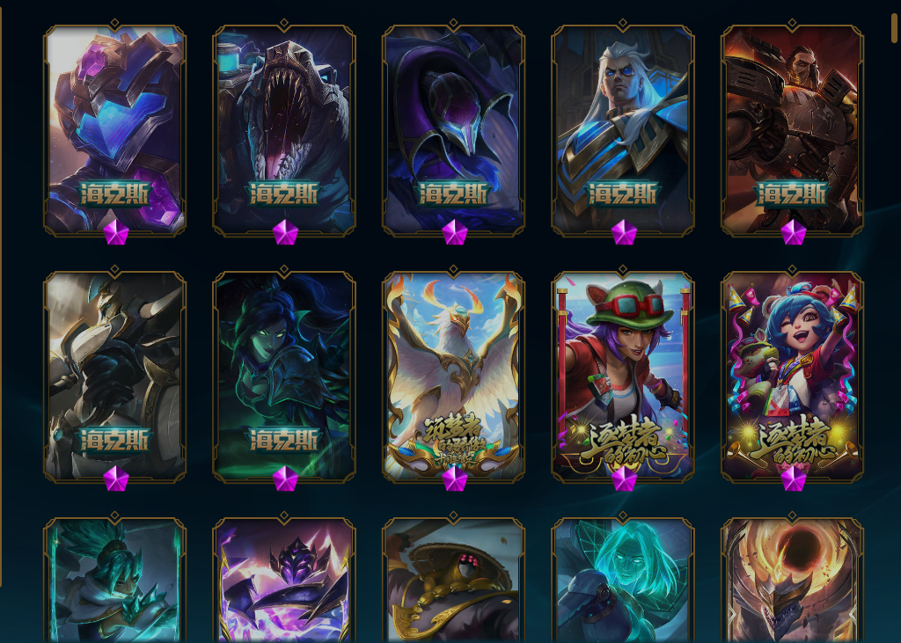Click gem icon under horned knight card

[x=116, y=479]
